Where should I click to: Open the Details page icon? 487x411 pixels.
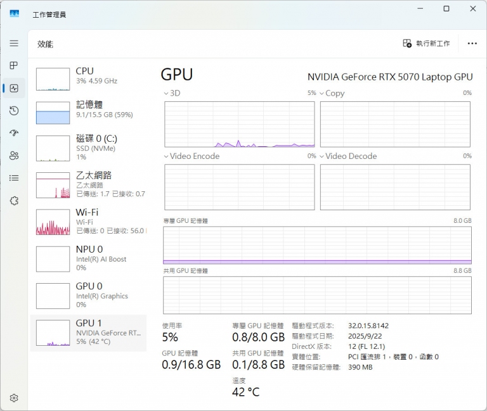click(x=14, y=178)
